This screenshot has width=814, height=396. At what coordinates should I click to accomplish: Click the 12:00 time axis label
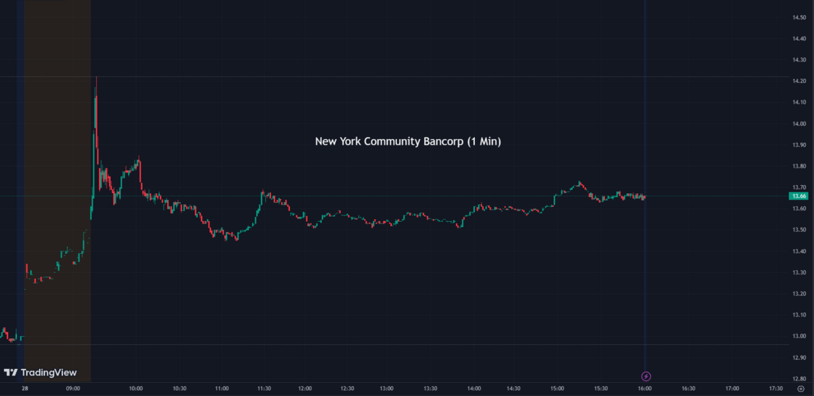[305, 388]
